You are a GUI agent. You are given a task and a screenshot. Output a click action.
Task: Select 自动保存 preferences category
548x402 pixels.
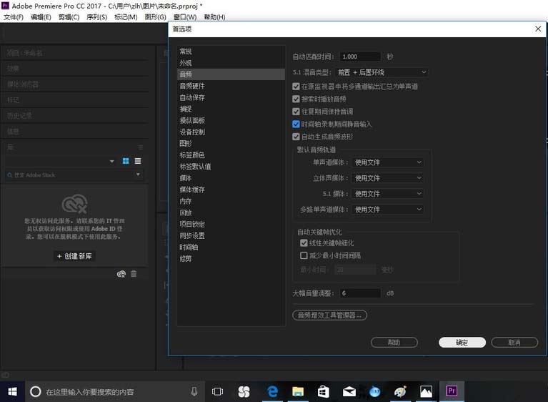(231, 97)
